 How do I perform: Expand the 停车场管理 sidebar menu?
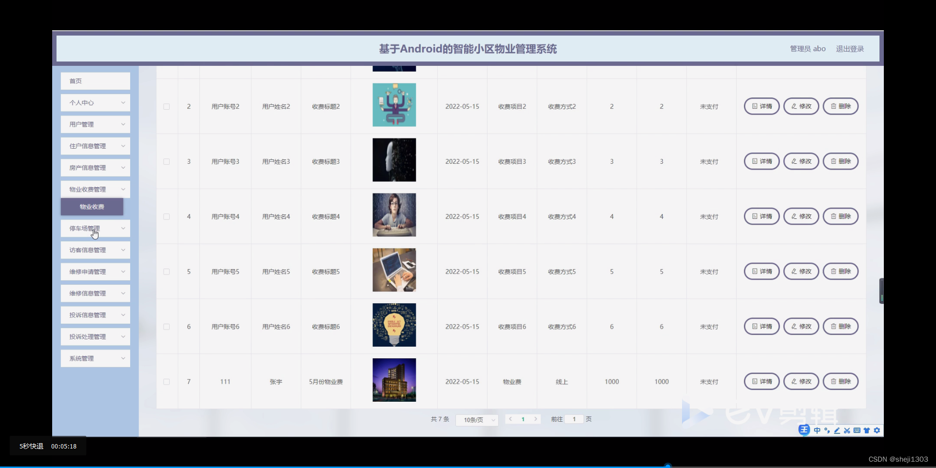coord(95,228)
